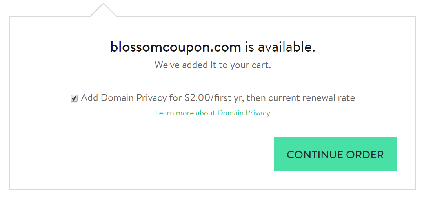Proceed via the green CONTINUE ORDER button

[335, 154]
